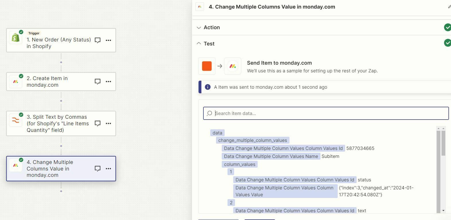Select step 2 Create Item in monday.com
The image size is (451, 220).
tap(61, 82)
